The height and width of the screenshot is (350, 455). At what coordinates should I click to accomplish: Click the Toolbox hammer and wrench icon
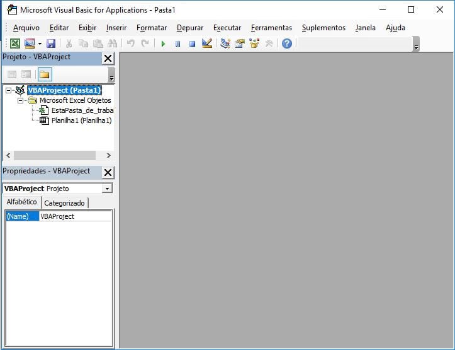(269, 44)
